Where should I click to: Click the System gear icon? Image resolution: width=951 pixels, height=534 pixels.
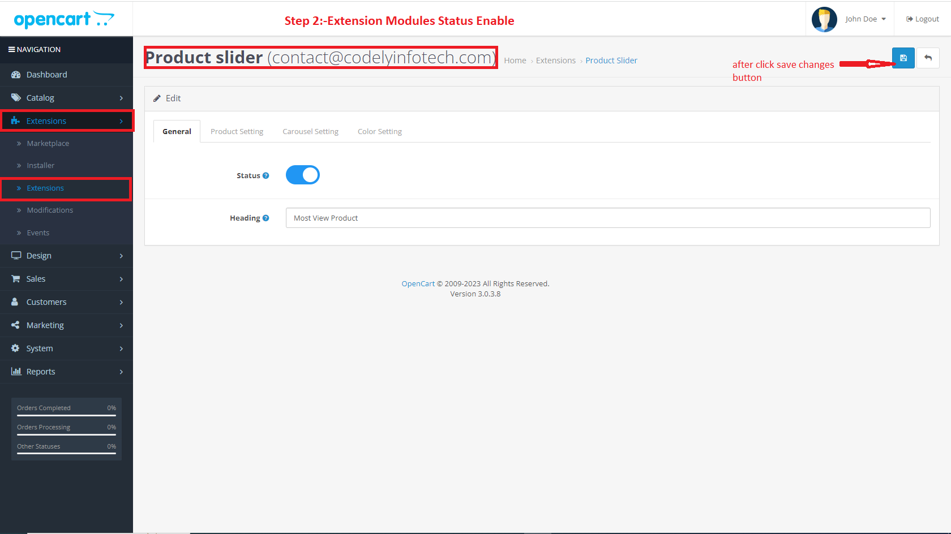(x=15, y=348)
